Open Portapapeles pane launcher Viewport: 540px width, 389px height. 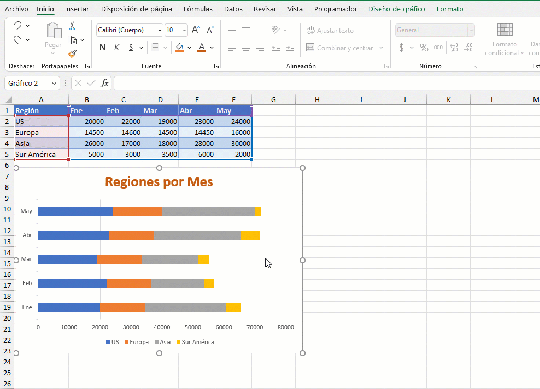[87, 66]
